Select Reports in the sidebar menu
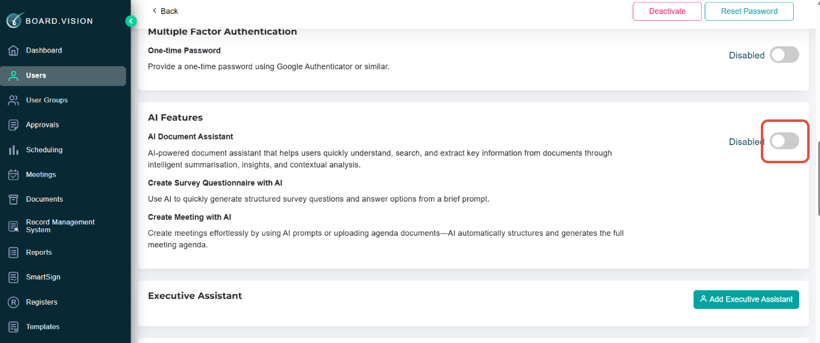The height and width of the screenshot is (343, 820). (x=38, y=252)
